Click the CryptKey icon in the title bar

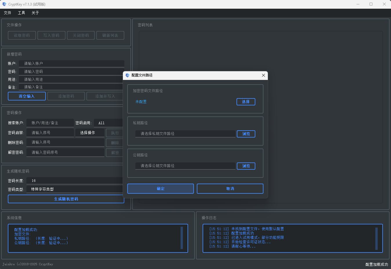tap(4, 4)
